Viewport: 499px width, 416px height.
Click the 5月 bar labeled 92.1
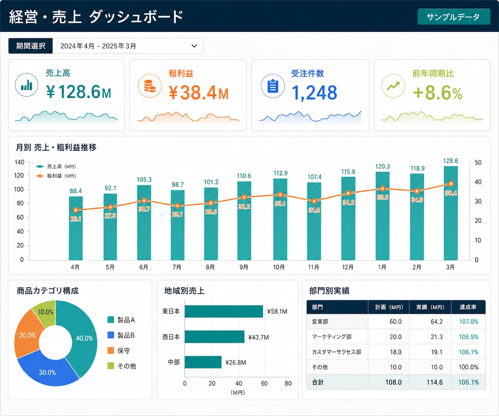pos(110,227)
